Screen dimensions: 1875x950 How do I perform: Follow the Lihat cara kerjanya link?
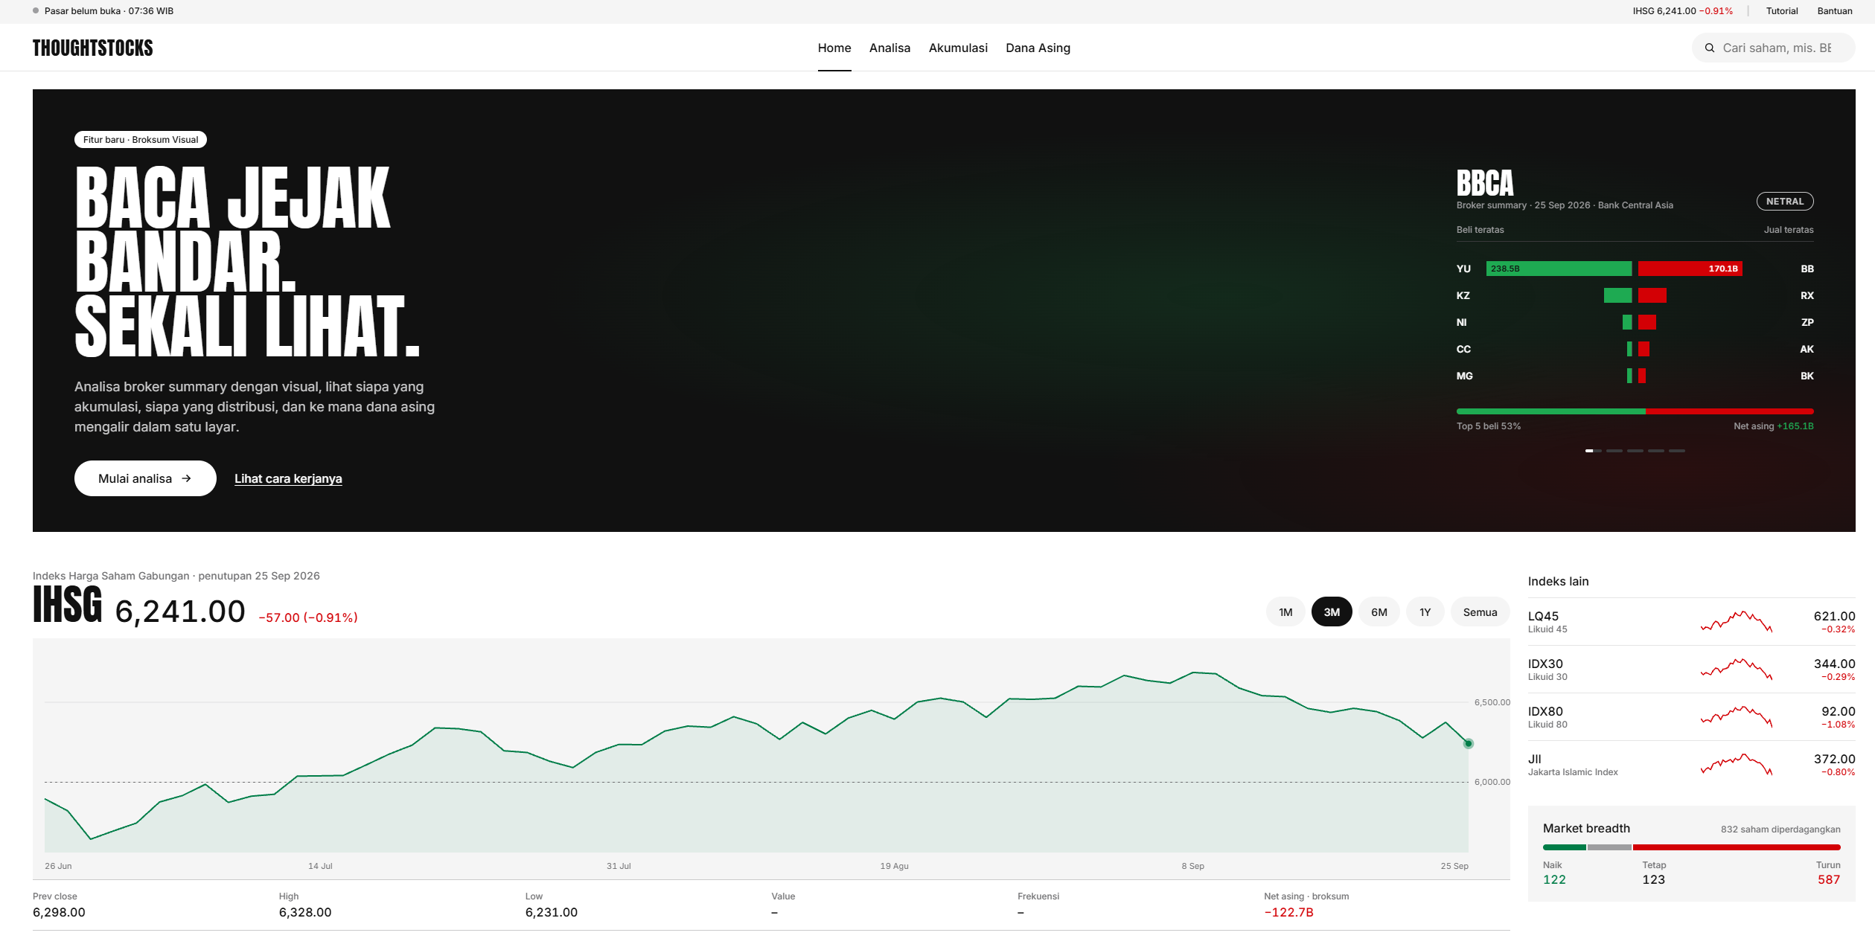(288, 479)
